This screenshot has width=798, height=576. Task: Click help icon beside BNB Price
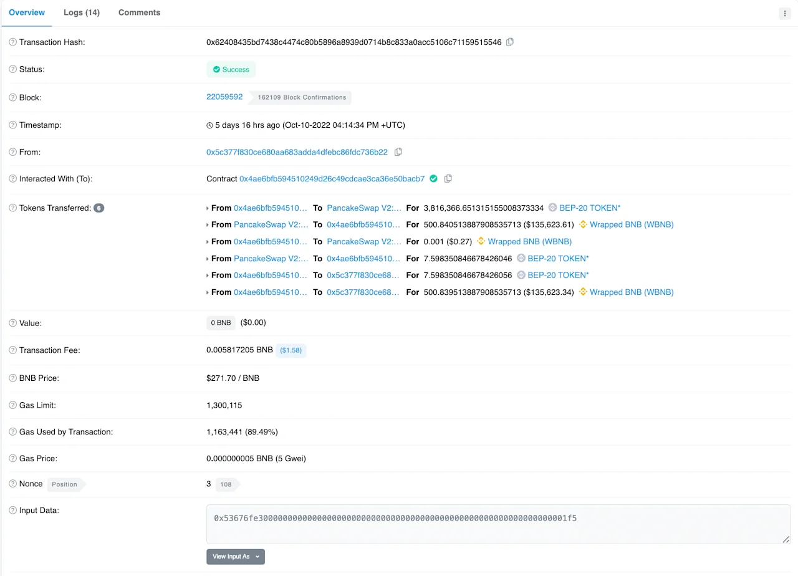pos(12,378)
